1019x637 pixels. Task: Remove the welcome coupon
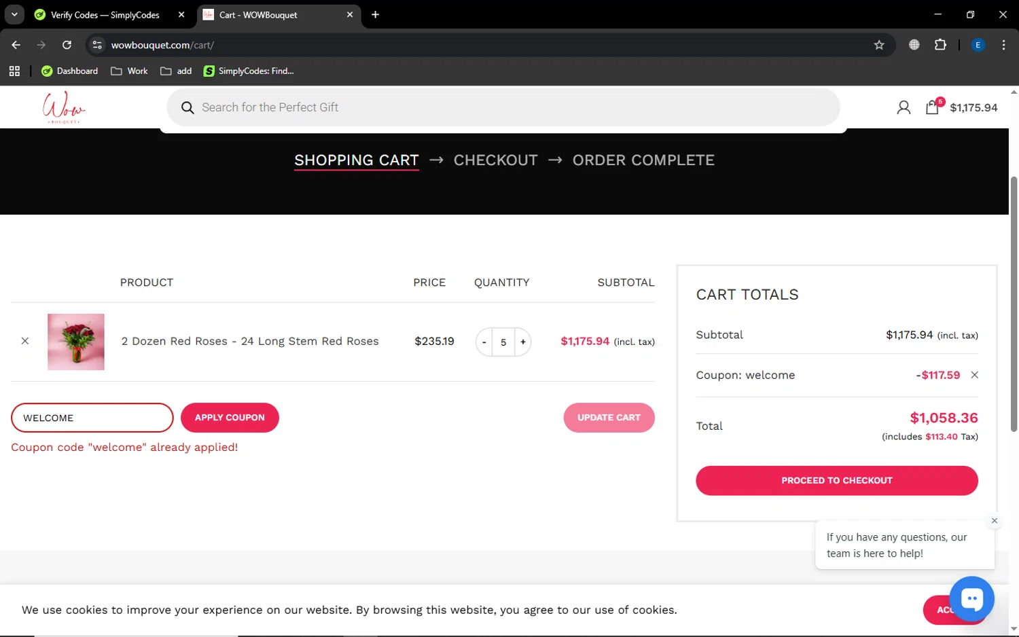975,375
